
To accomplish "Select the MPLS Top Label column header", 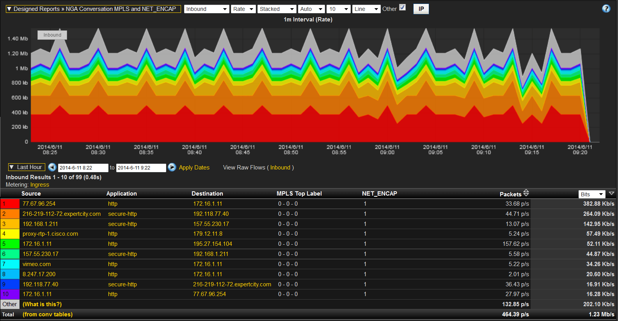I will point(299,194).
